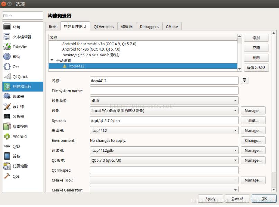Click inside the Filter input field

(22, 16)
